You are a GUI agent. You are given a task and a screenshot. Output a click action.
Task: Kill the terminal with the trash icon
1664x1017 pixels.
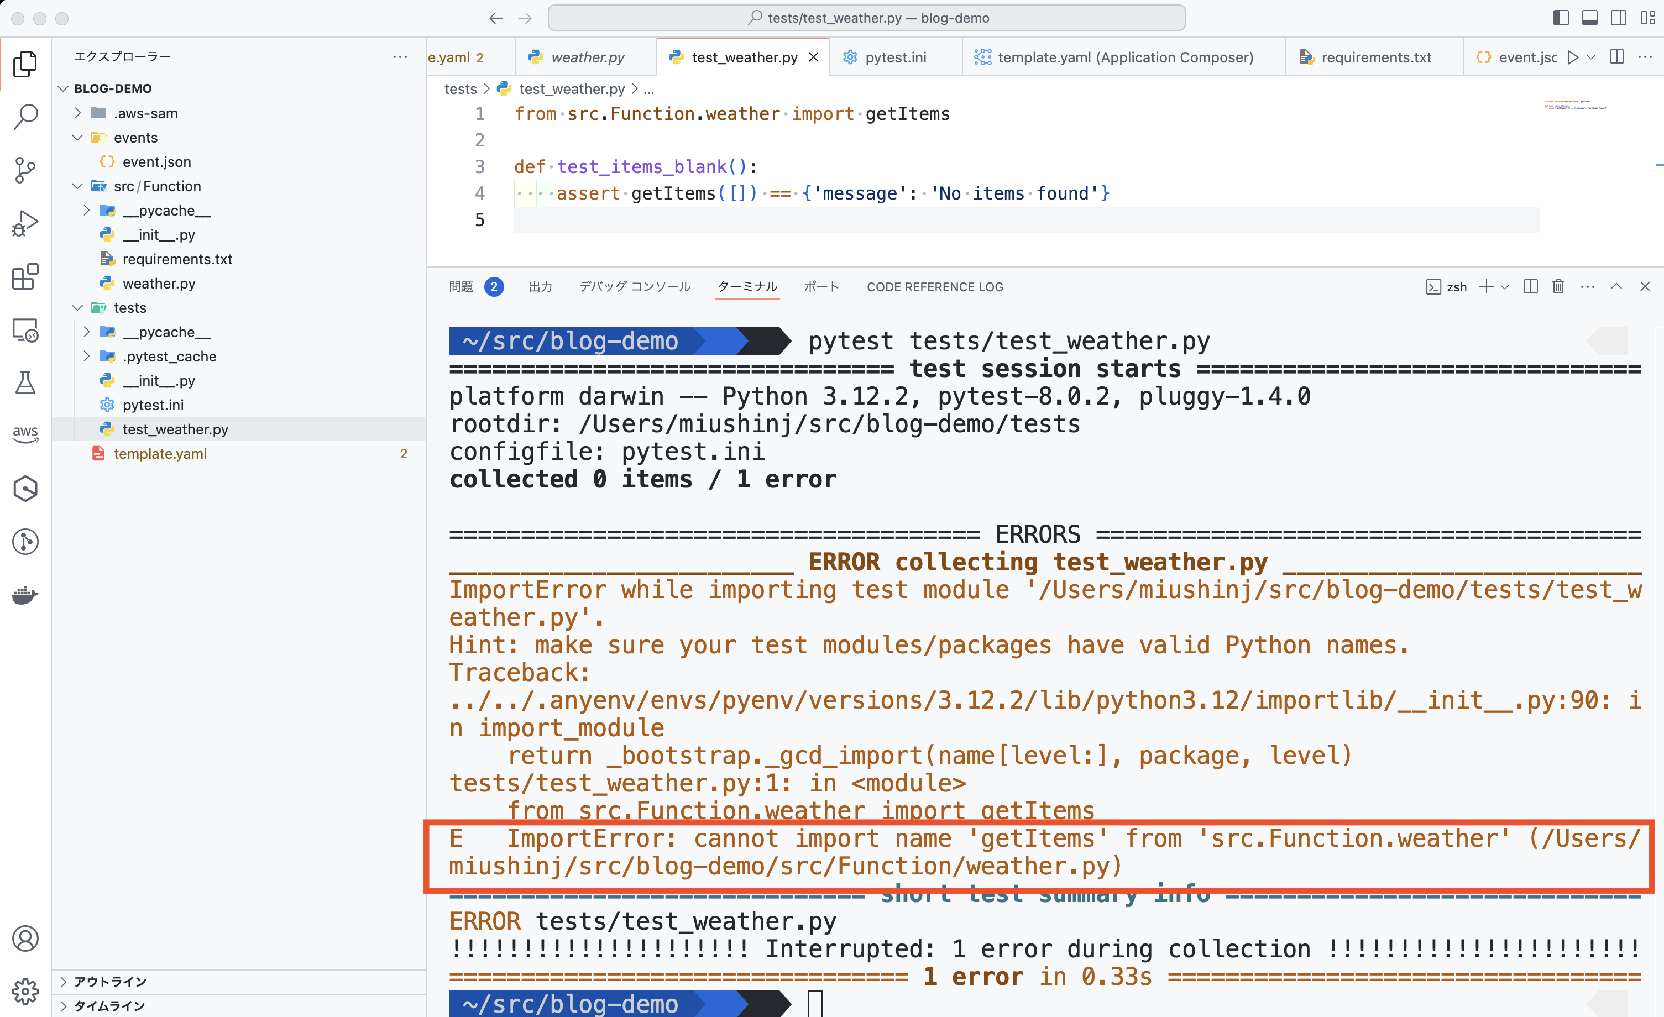(x=1558, y=287)
